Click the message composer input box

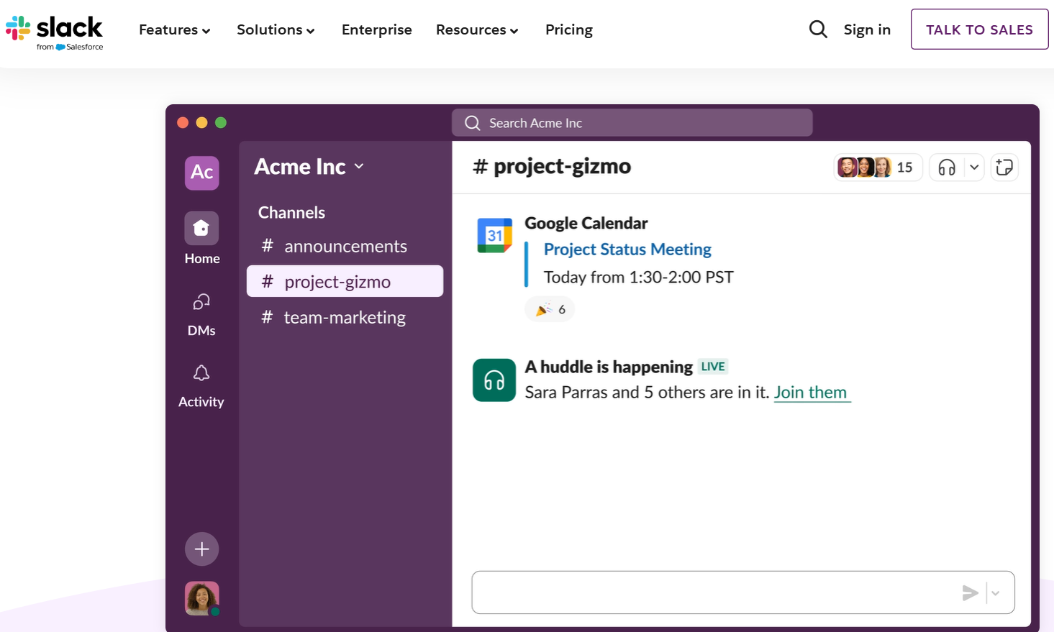[x=743, y=592]
